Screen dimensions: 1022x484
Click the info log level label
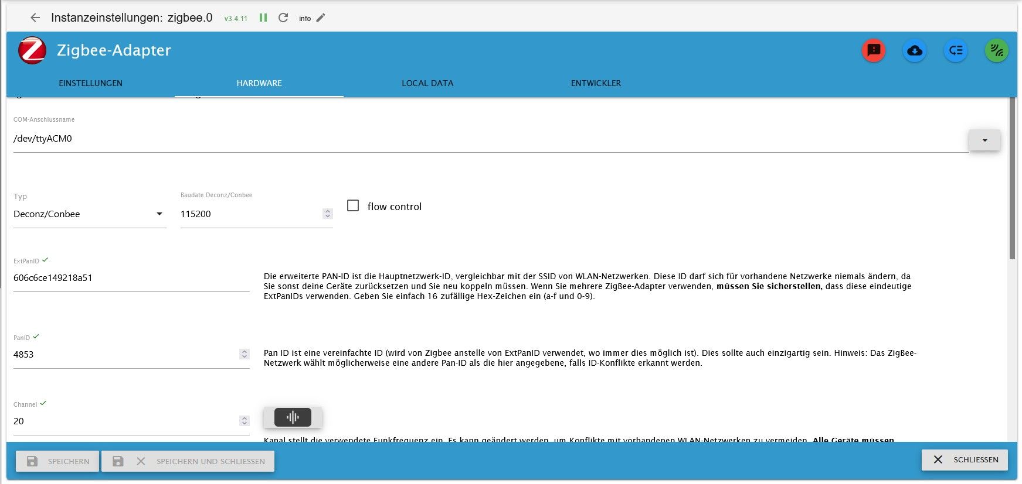(x=305, y=19)
